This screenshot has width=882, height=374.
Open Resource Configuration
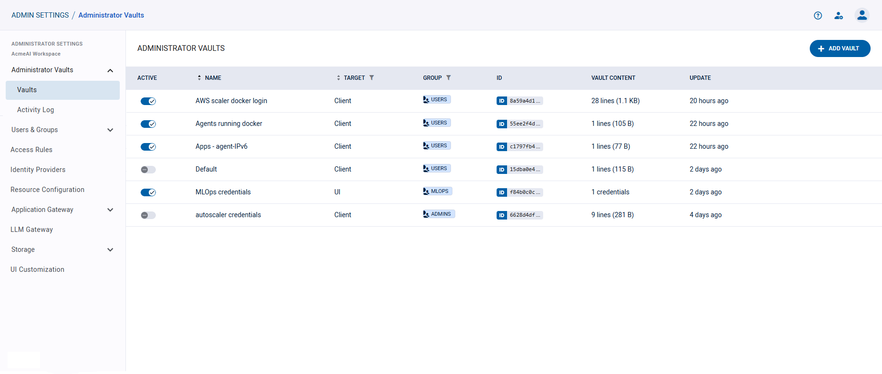48,190
